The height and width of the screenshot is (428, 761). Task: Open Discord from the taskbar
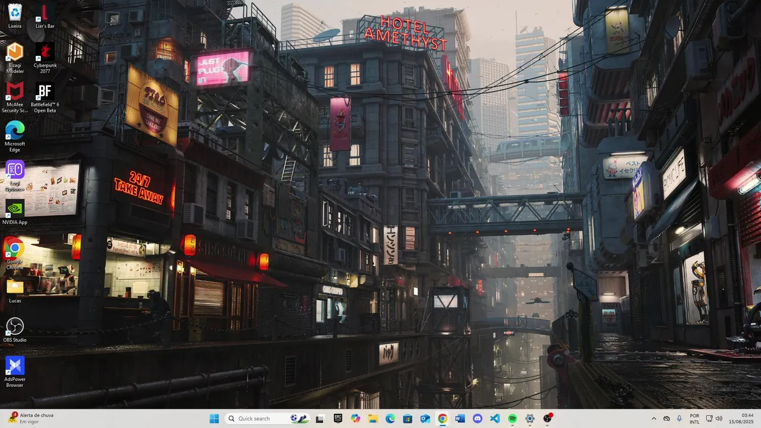click(477, 418)
